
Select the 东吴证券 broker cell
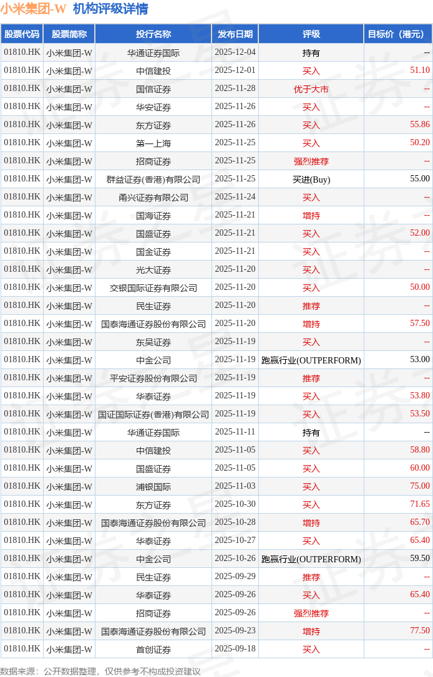click(x=153, y=342)
